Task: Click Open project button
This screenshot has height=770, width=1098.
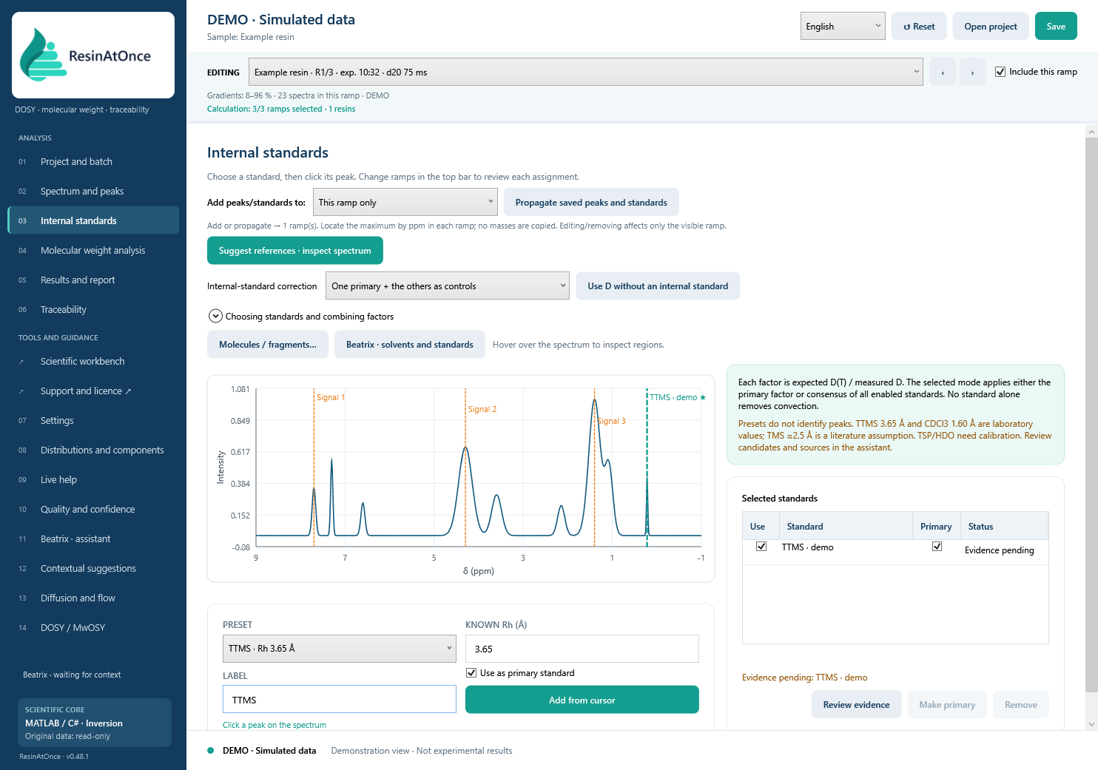Action: [x=991, y=26]
